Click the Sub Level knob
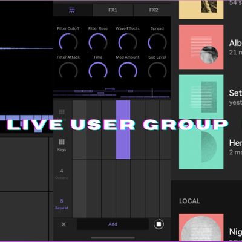 (x=157, y=71)
